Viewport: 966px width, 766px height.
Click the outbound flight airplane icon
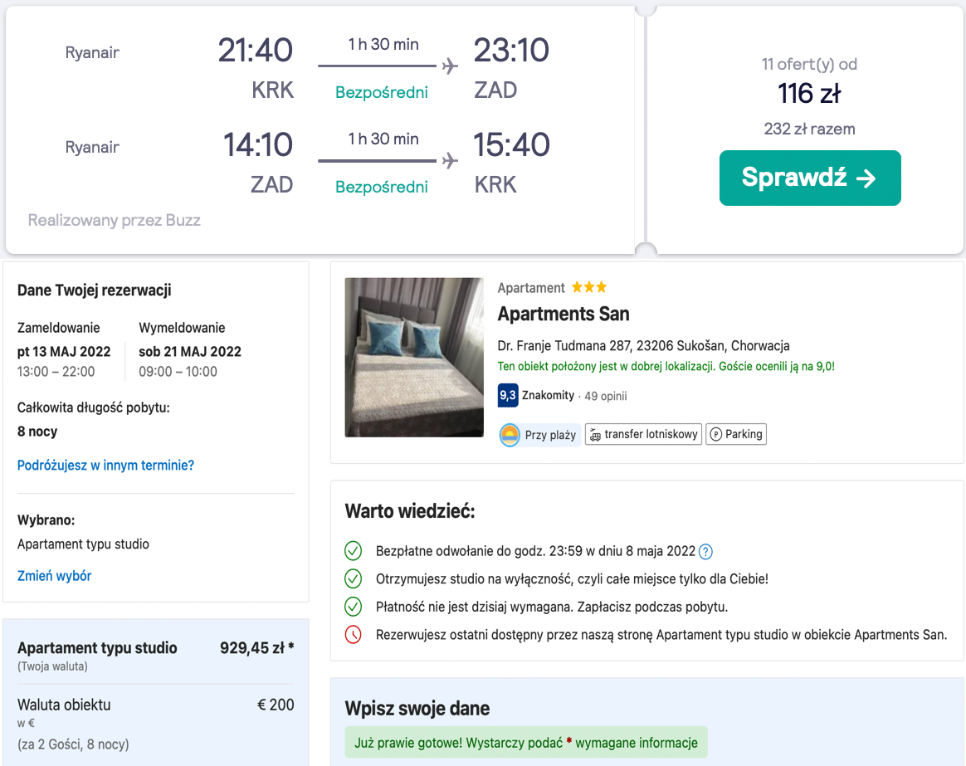click(x=450, y=66)
